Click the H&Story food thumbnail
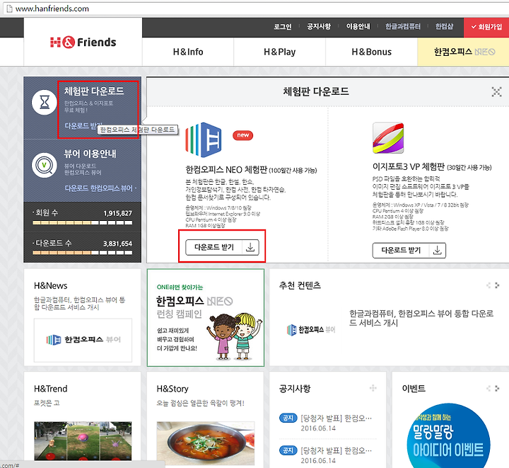 [206, 443]
